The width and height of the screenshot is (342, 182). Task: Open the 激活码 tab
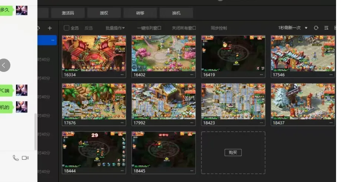(68, 13)
